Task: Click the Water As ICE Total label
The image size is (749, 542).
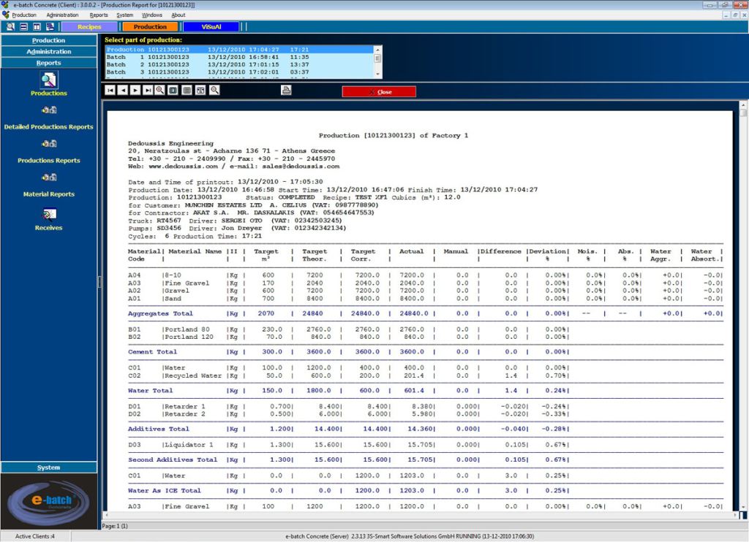Action: 165,490
